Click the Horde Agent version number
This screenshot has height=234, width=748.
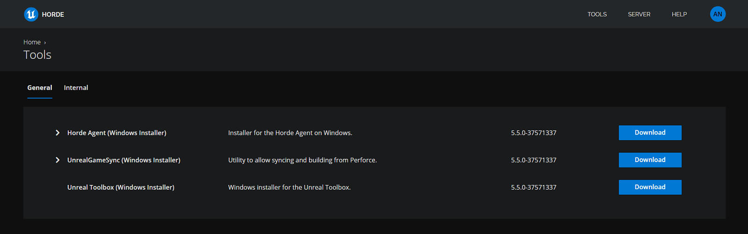(533, 133)
